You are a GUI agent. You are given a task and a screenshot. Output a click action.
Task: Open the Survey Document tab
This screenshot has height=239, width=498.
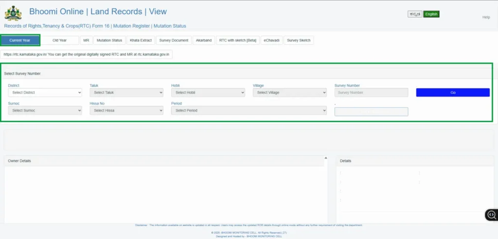174,40
